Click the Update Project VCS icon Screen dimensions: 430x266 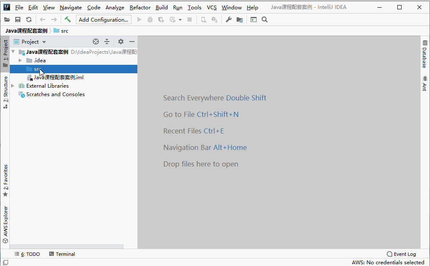(204, 19)
